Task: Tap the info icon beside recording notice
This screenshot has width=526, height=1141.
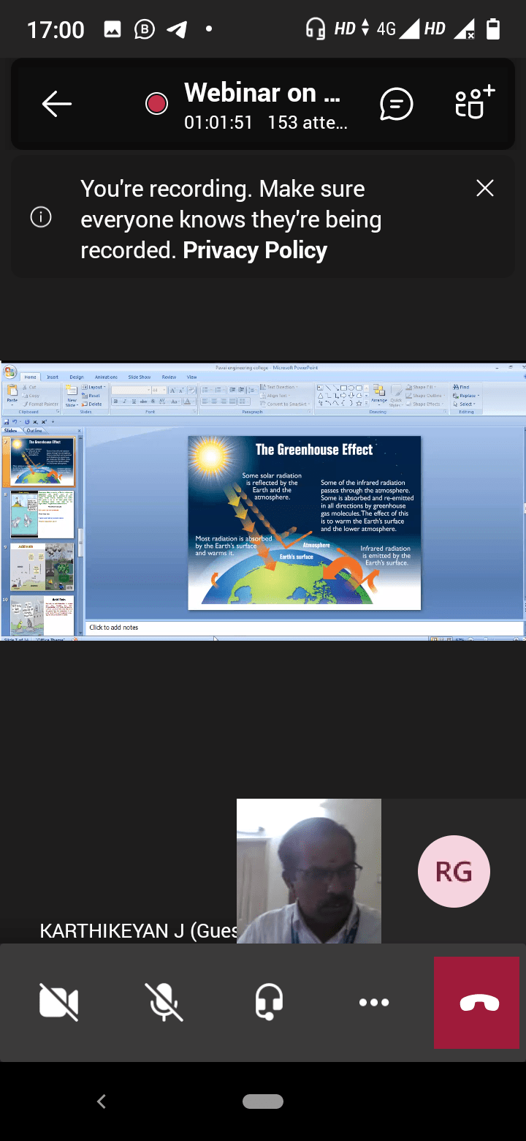Action: coord(41,217)
